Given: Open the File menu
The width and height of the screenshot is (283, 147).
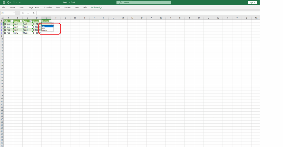Looking at the screenshot, I should coord(4,7).
